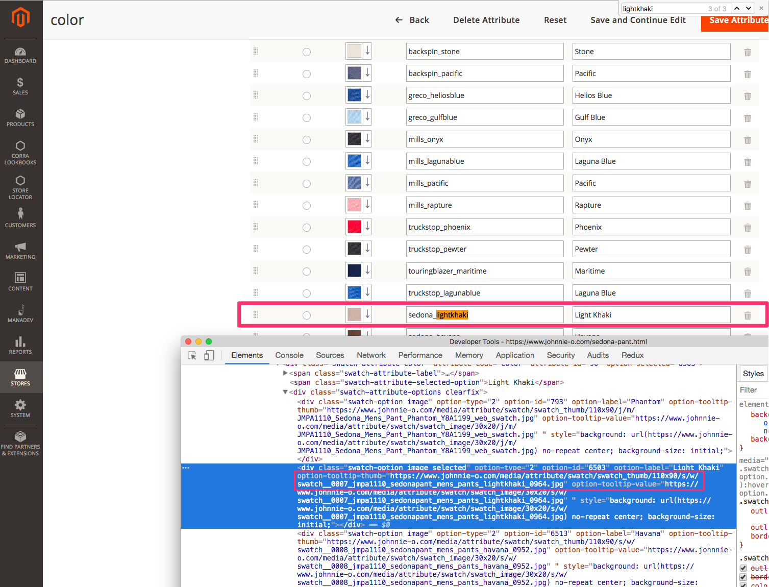Open Store Locator in the sidebar
The height and width of the screenshot is (587, 769).
(x=20, y=187)
